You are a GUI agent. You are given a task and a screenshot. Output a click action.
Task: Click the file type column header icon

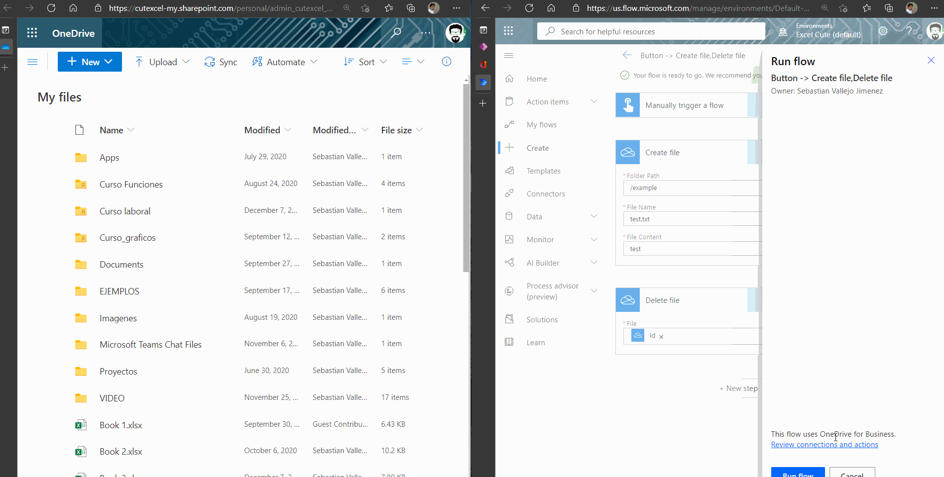point(79,130)
